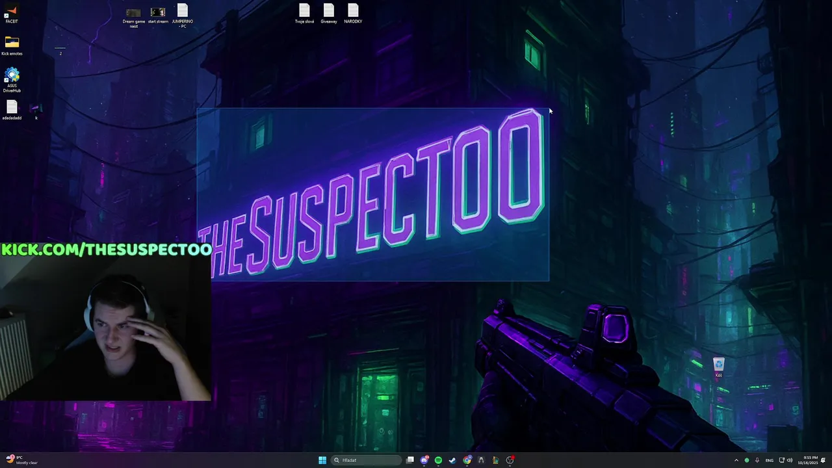The height and width of the screenshot is (468, 832).
Task: Switch the ENG input language indicator
Action: [x=770, y=460]
